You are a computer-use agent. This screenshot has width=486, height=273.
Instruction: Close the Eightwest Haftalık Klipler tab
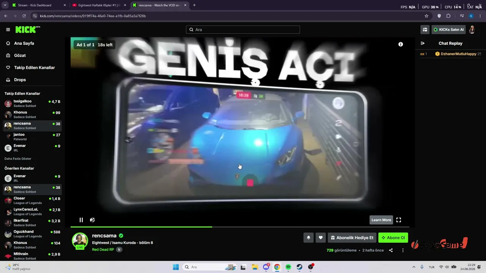(x=125, y=5)
